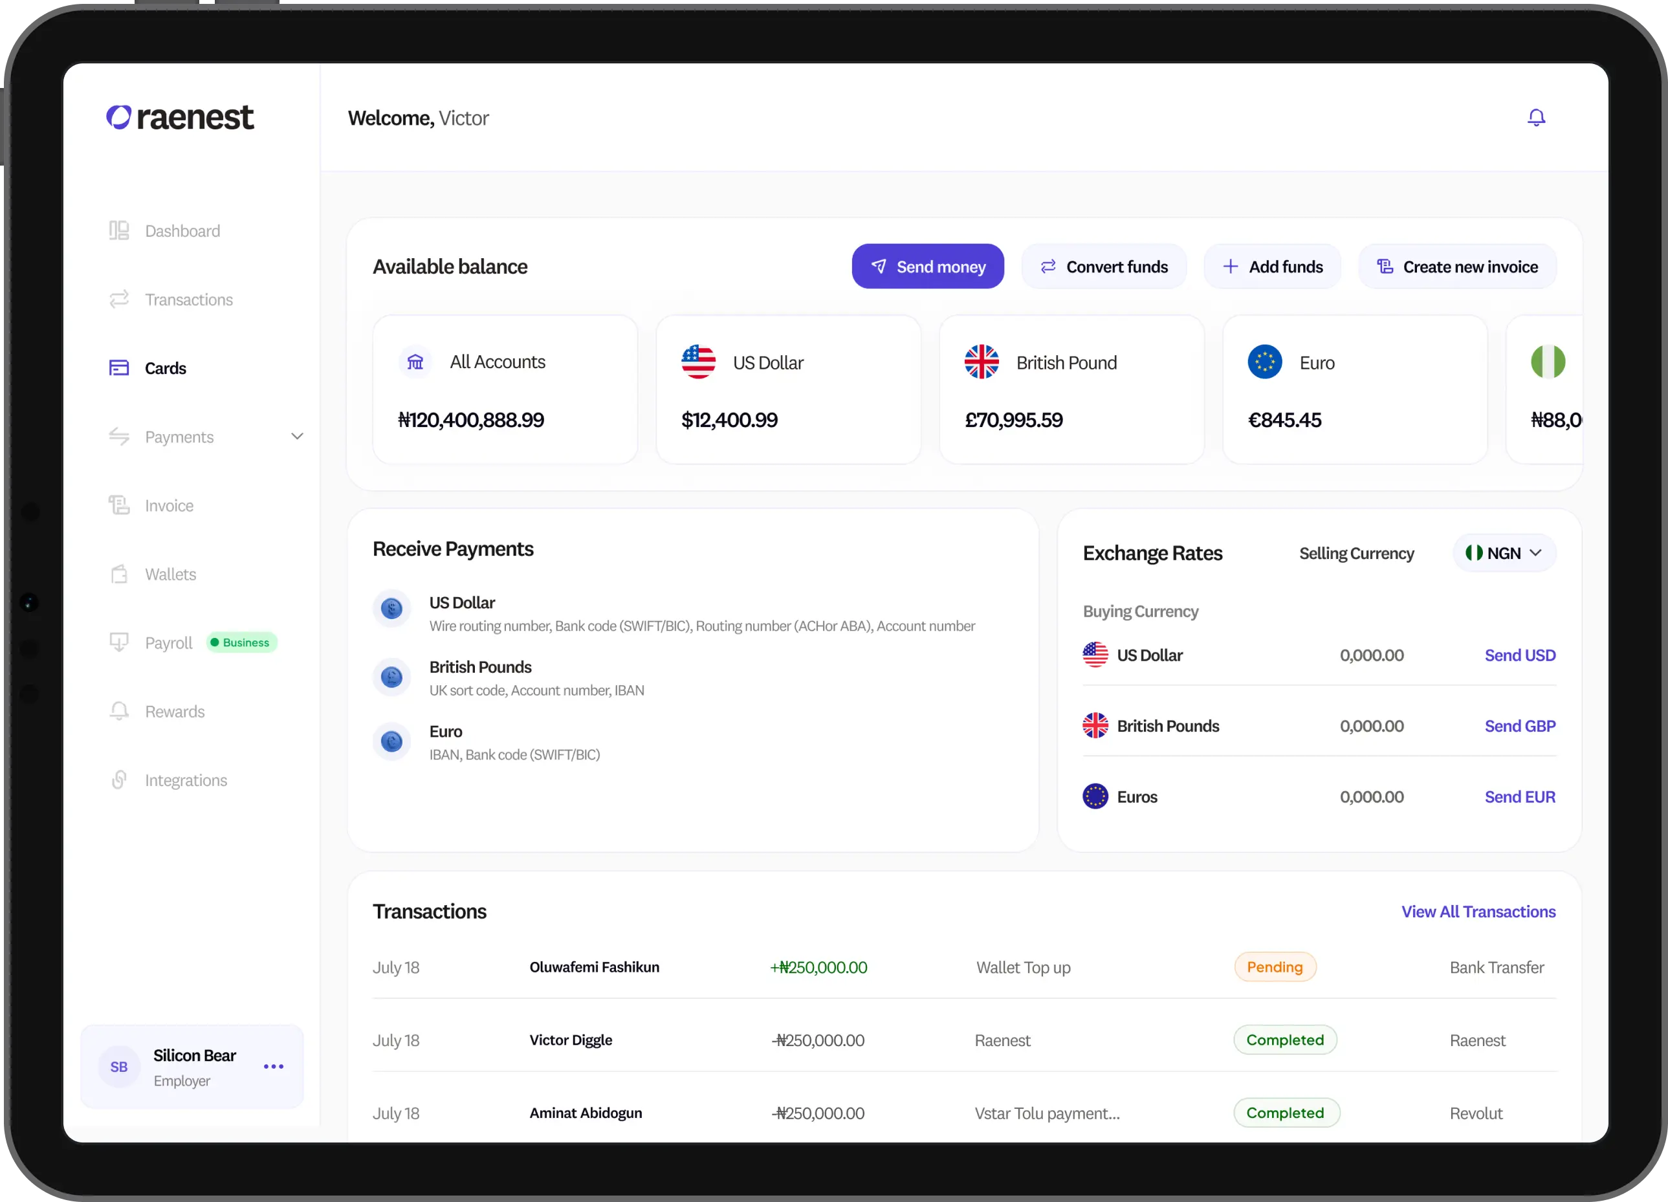
Task: Open the NGN selling currency dropdown
Action: coord(1504,553)
